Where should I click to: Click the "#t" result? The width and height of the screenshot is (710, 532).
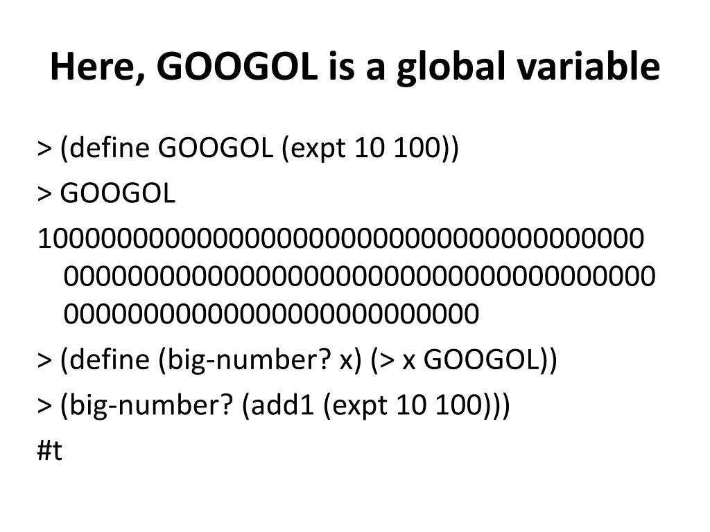click(x=50, y=450)
